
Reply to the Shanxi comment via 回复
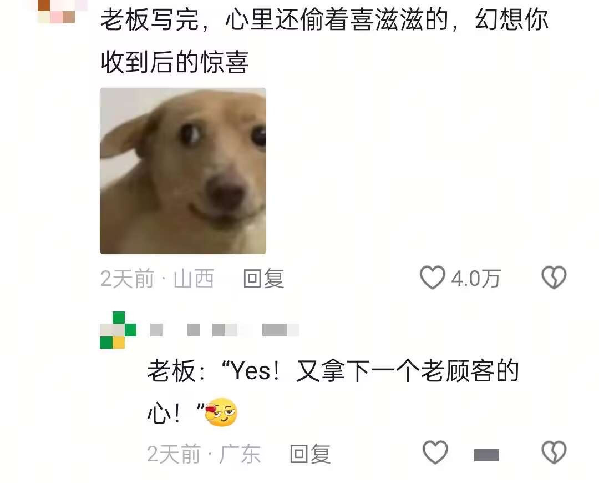coord(263,278)
